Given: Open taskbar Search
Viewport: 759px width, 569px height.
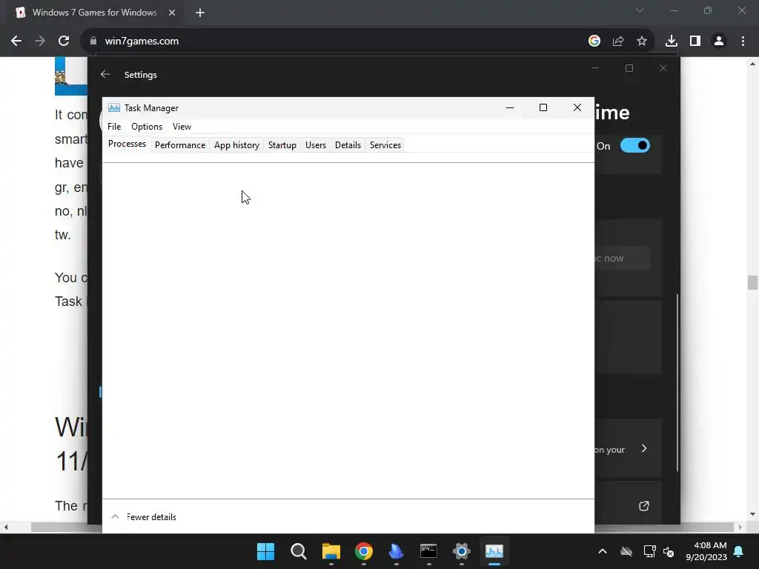Looking at the screenshot, I should point(298,551).
